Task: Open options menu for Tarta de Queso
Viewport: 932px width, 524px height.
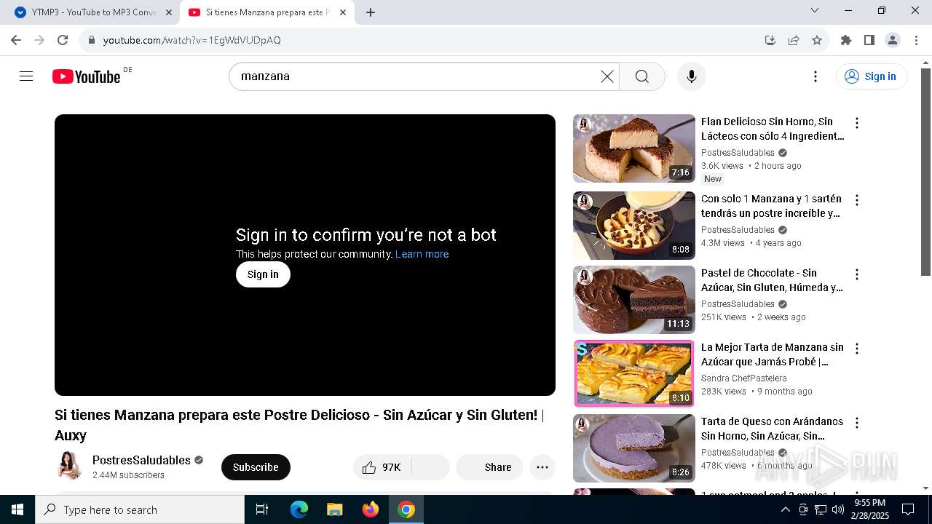Action: pos(857,423)
